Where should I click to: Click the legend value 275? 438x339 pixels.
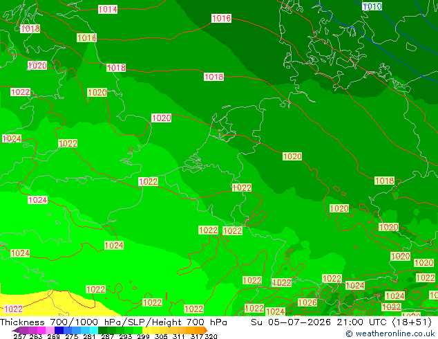pyautogui.click(x=72, y=336)
